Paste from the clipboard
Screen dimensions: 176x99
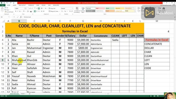click(2, 10)
